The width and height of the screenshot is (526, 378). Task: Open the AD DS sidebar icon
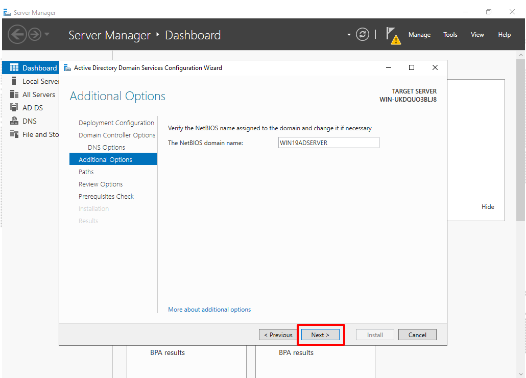pyautogui.click(x=14, y=108)
